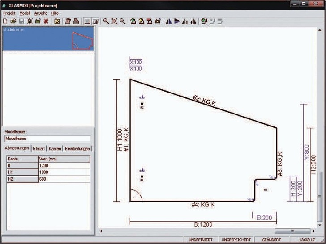Click the GEÄNDERT status bar entry
The height and width of the screenshot is (244, 326).
click(271, 240)
